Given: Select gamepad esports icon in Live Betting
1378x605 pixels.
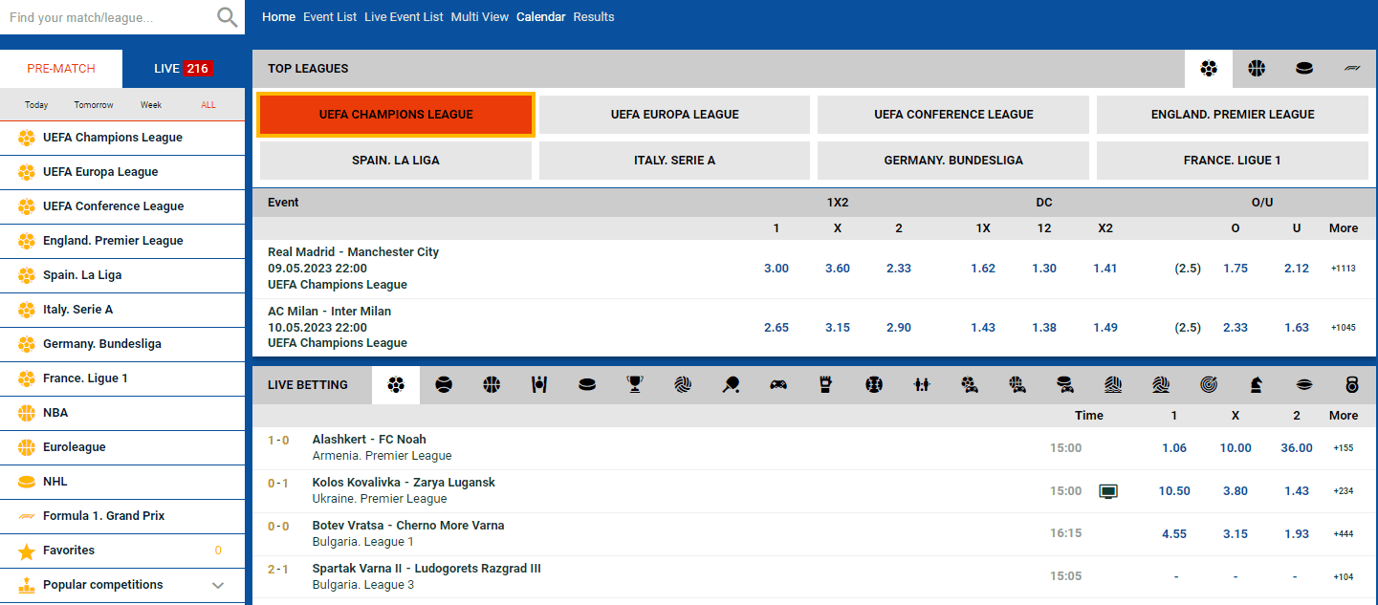Looking at the screenshot, I should pos(778,384).
